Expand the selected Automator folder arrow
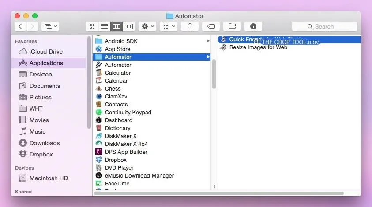The height and width of the screenshot is (207, 372). [208, 57]
